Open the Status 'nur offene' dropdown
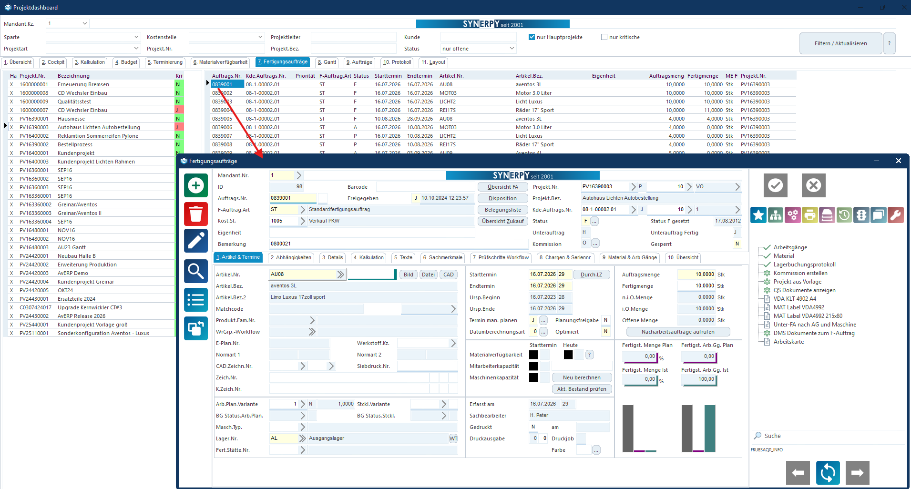 point(512,49)
